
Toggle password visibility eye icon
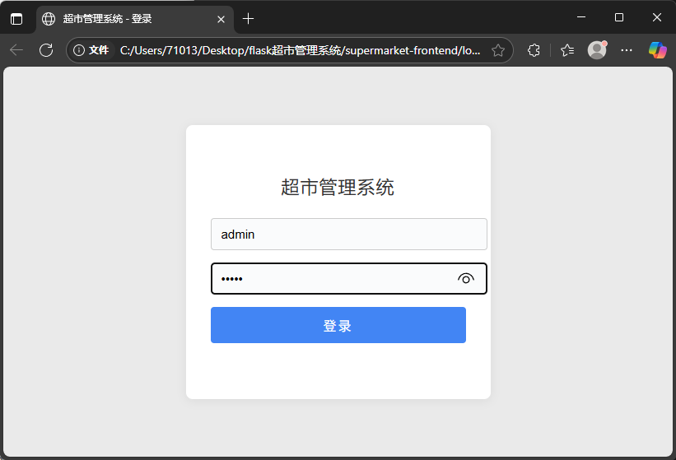pyautogui.click(x=465, y=279)
